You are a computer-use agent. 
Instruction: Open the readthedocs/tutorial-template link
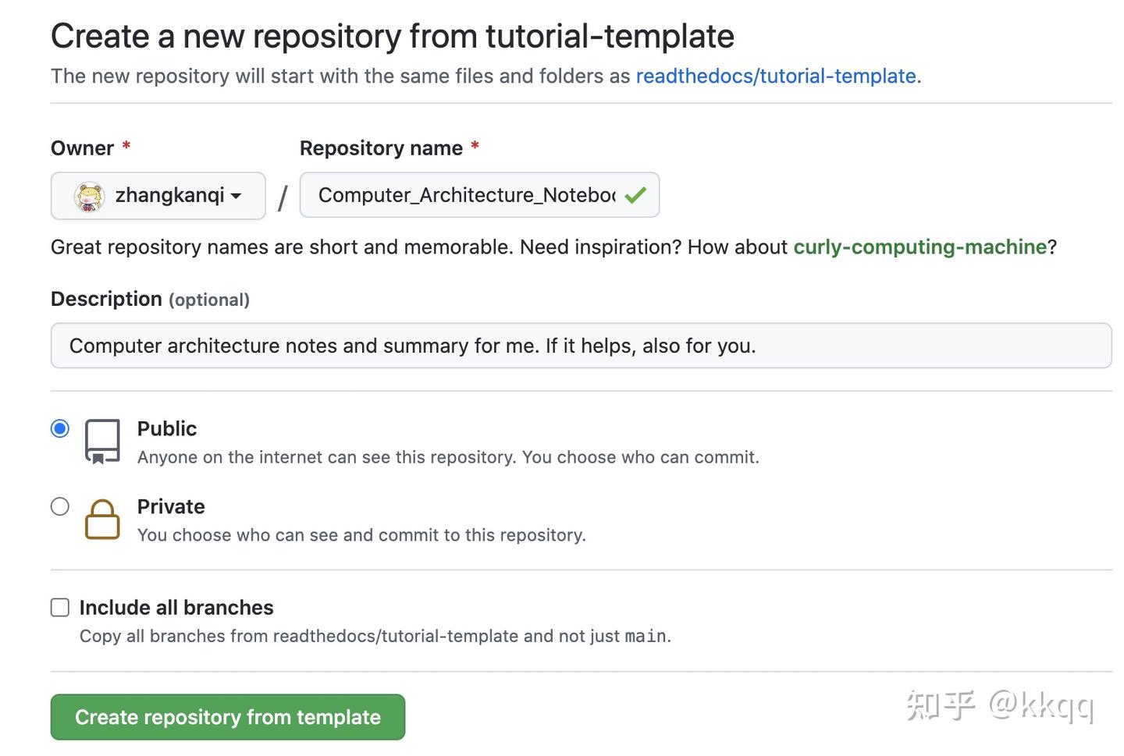(x=776, y=76)
